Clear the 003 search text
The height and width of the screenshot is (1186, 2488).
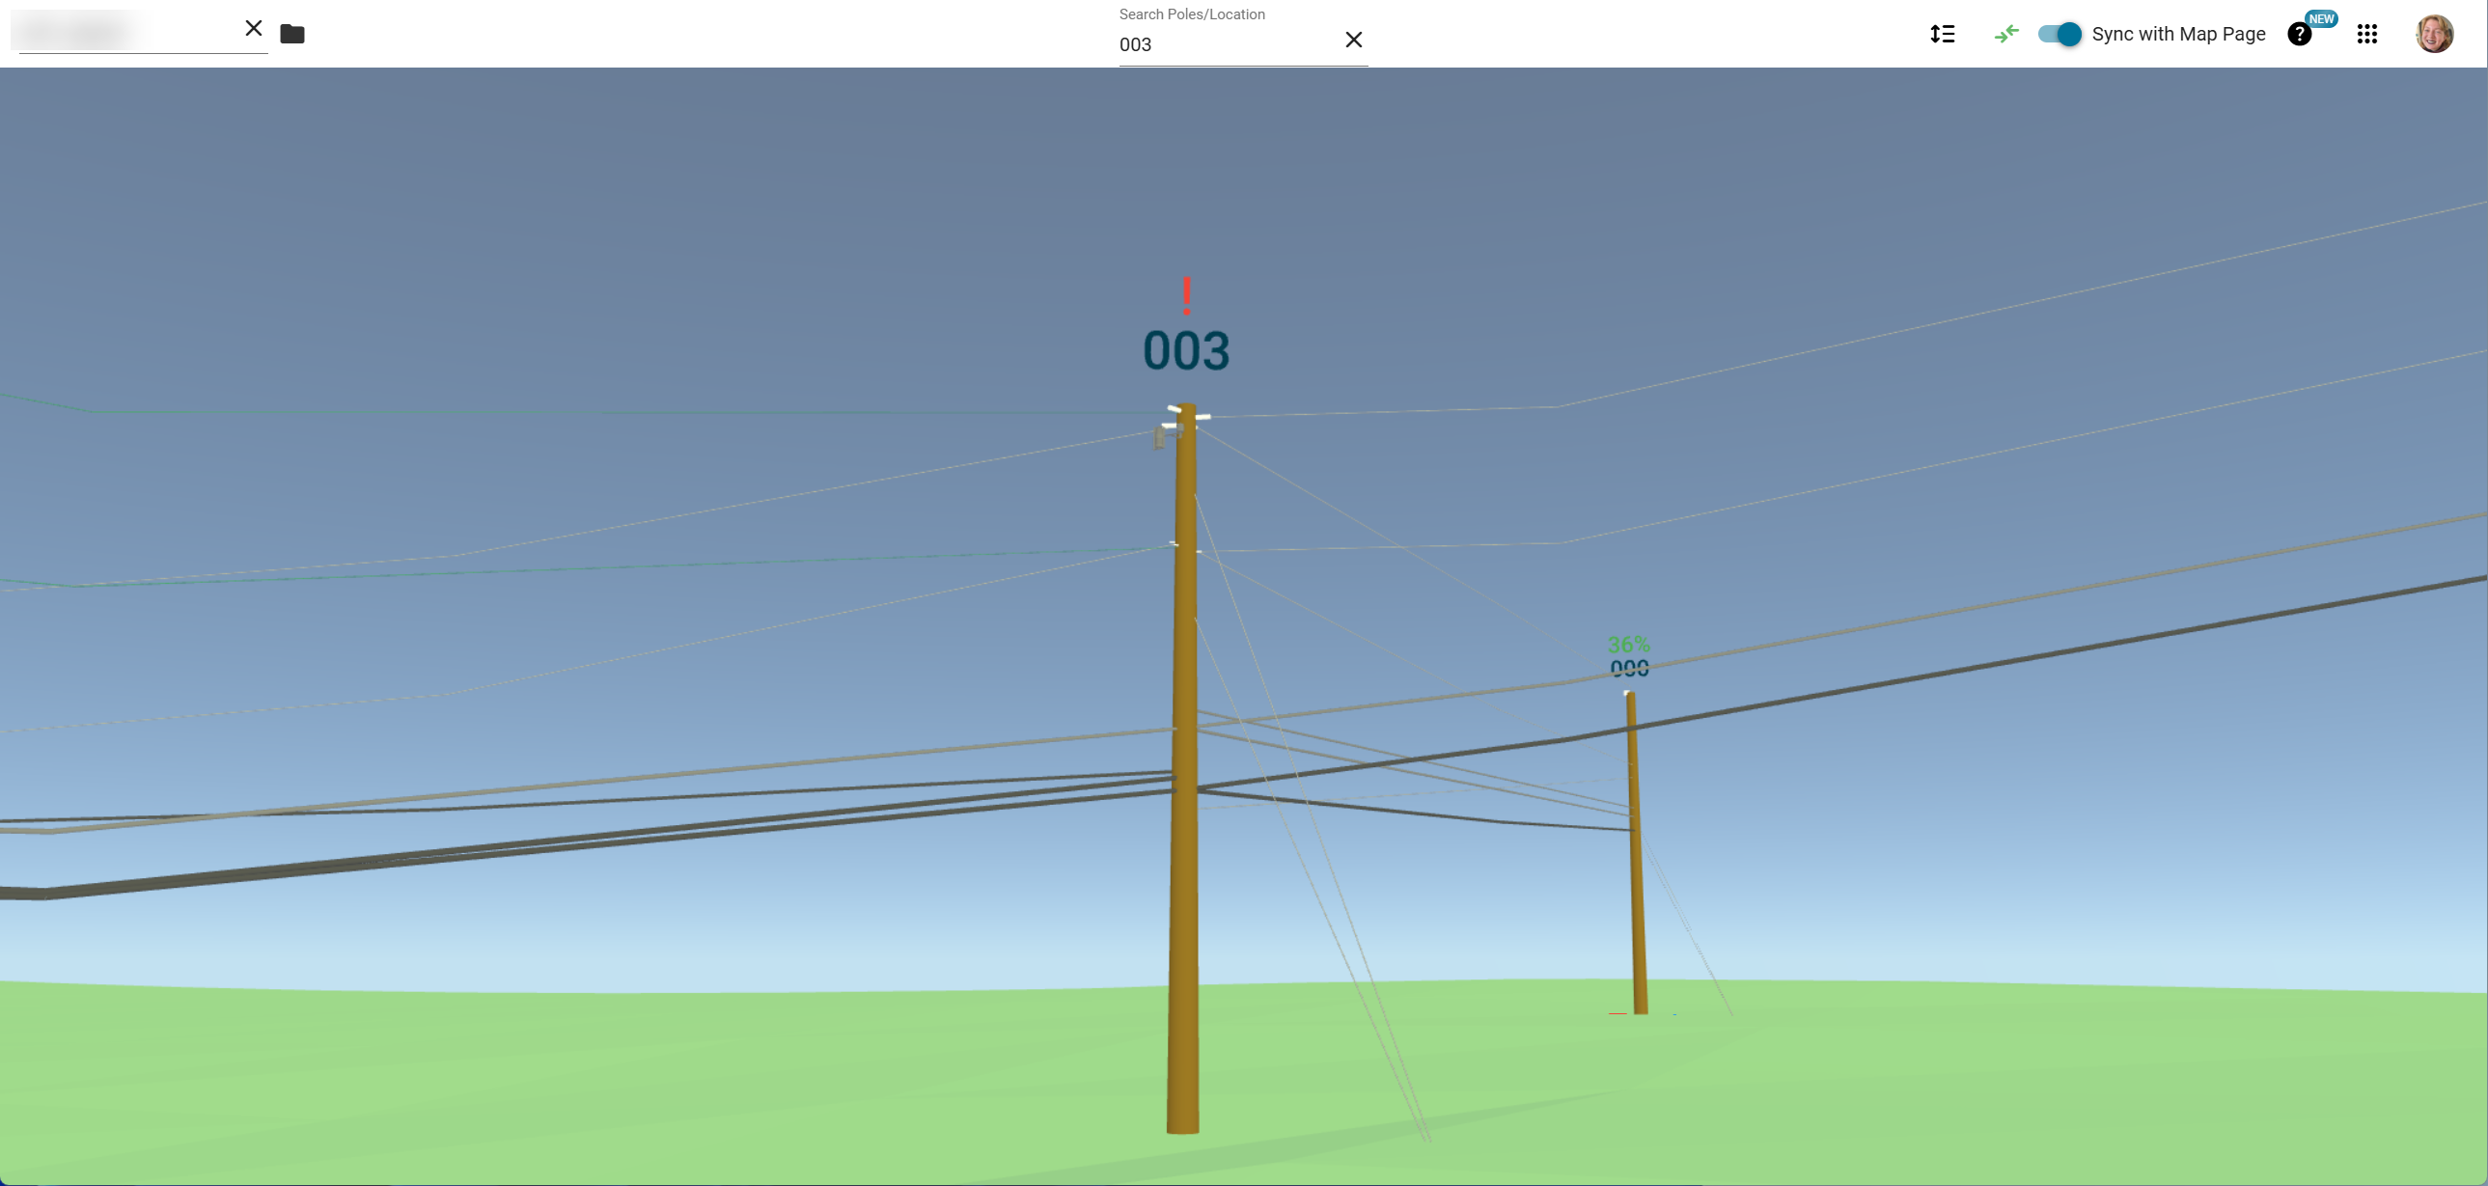coord(1353,40)
